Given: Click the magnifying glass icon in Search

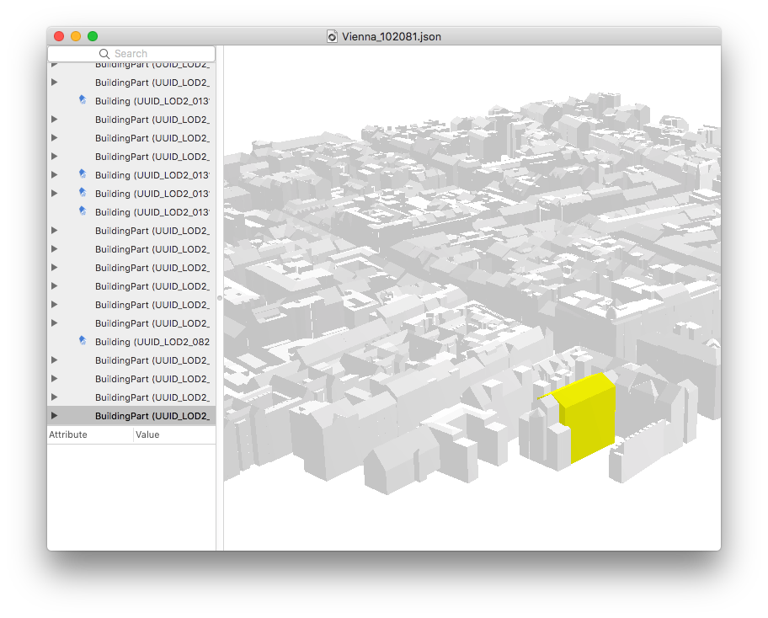Looking at the screenshot, I should 104,54.
